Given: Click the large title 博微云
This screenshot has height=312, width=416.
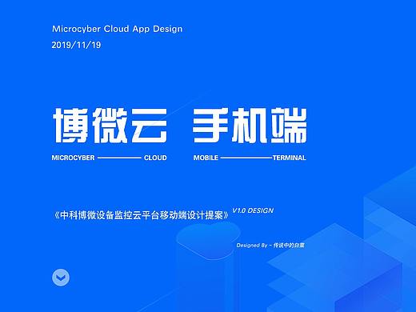Looking at the screenshot, I should [110, 125].
